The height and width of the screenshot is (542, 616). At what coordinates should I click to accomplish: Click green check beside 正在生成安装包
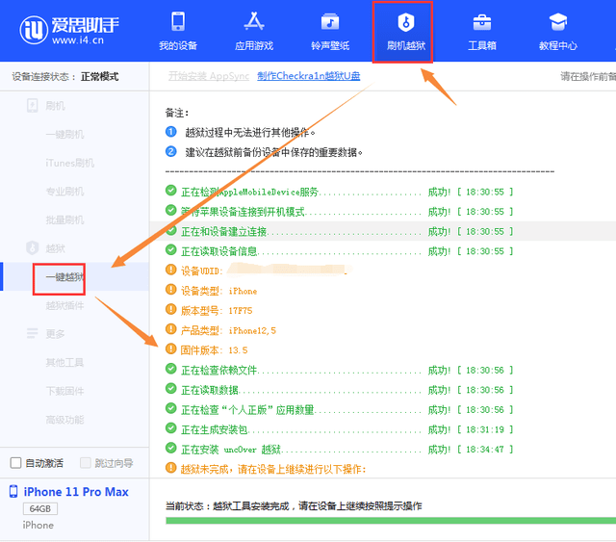pos(171,428)
